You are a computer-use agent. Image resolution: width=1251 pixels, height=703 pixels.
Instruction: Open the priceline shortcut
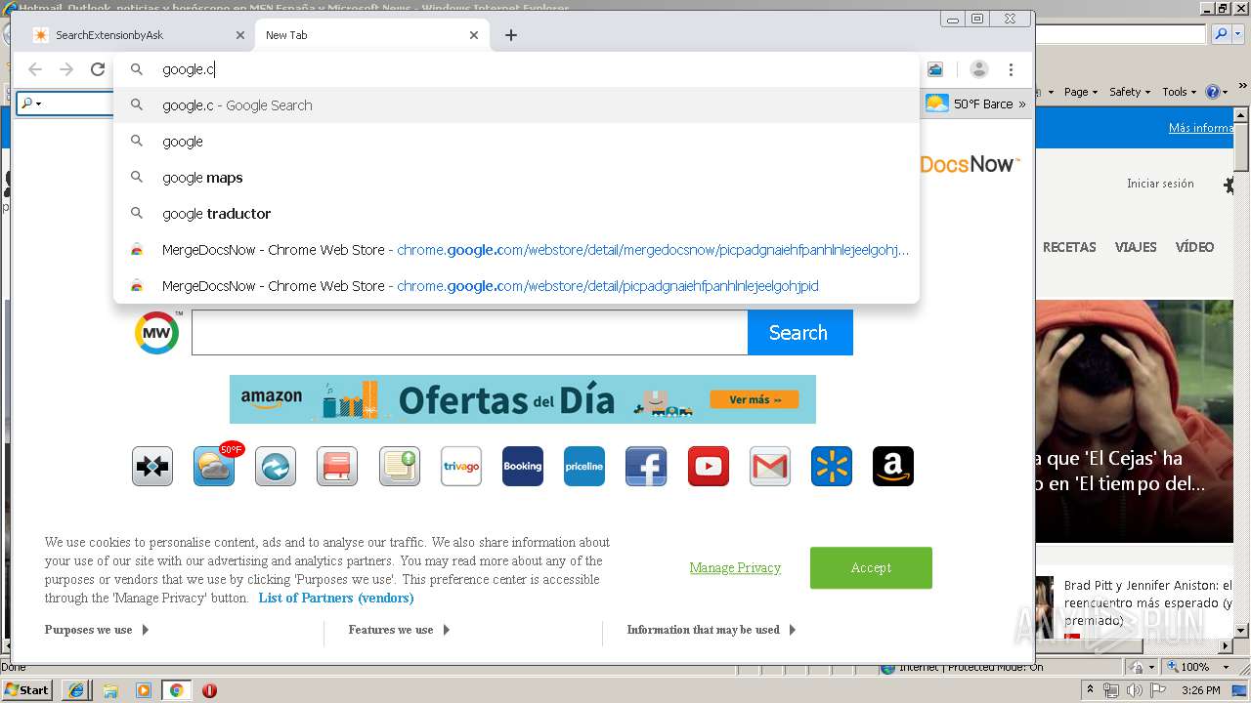click(x=584, y=467)
